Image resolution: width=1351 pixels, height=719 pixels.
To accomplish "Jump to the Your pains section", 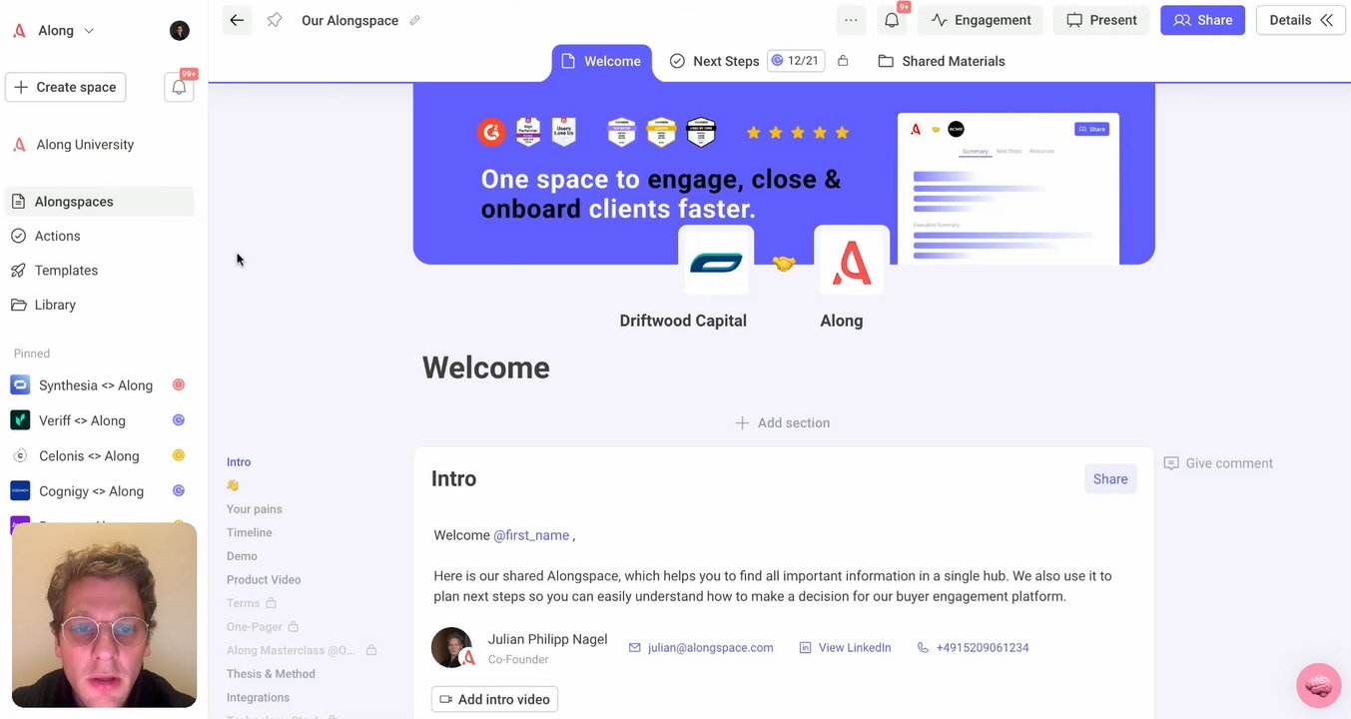I will click(255, 509).
